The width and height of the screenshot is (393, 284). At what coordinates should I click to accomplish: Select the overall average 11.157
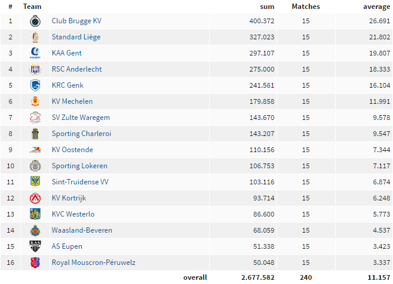[x=379, y=277]
